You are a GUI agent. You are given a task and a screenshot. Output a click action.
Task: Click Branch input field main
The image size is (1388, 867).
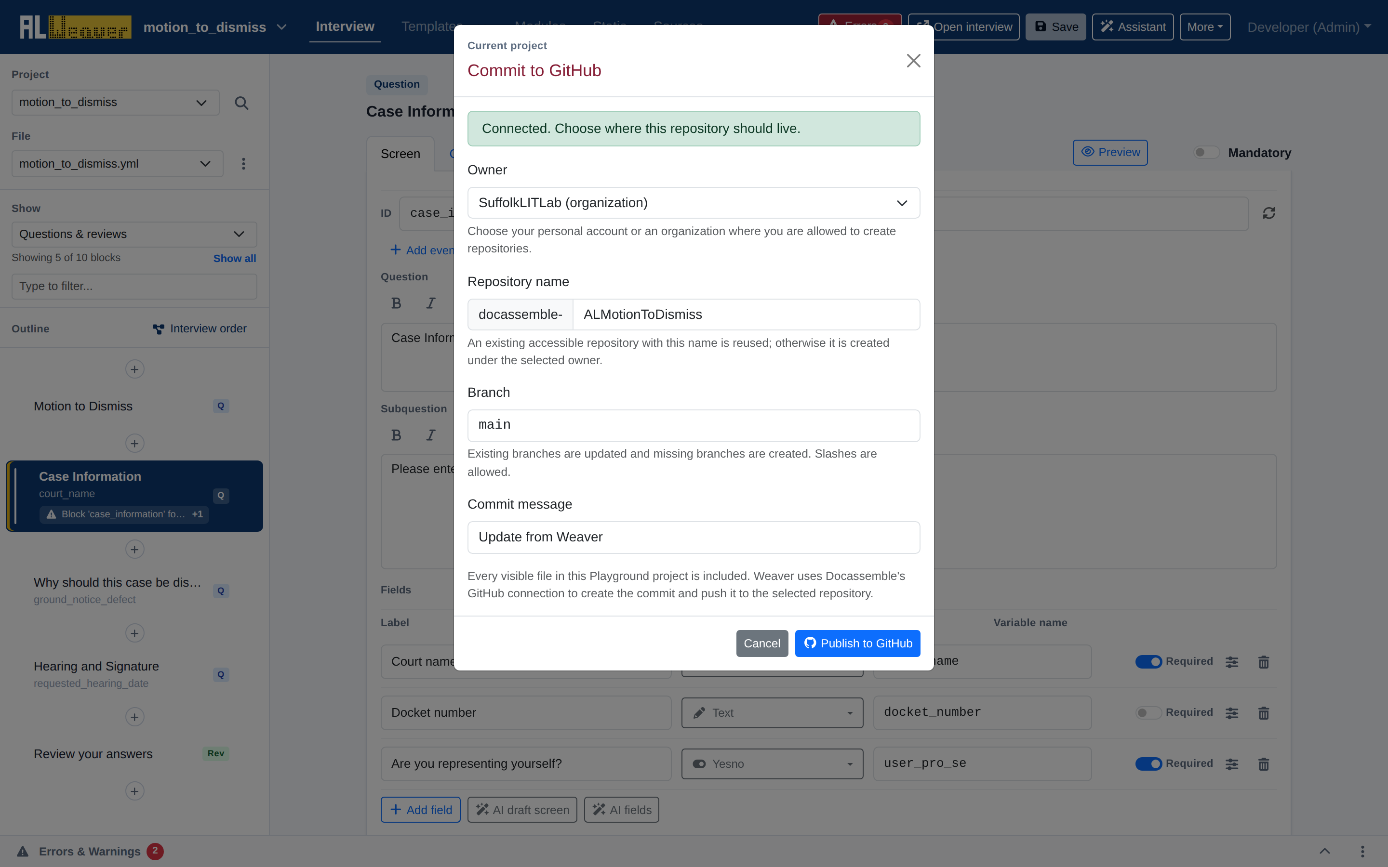click(x=694, y=425)
